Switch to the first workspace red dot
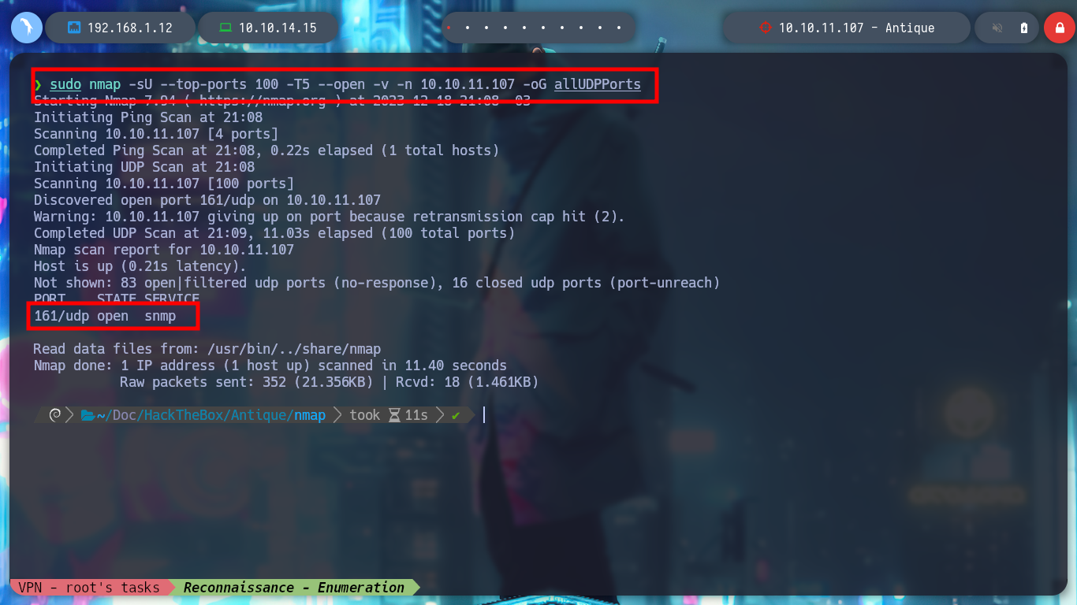 (449, 28)
